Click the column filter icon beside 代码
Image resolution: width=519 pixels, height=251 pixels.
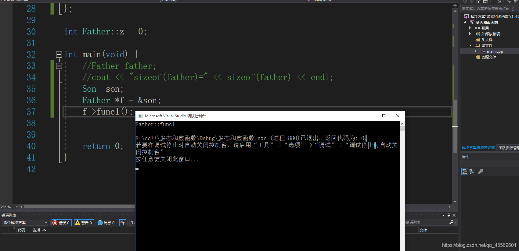pos(14,228)
